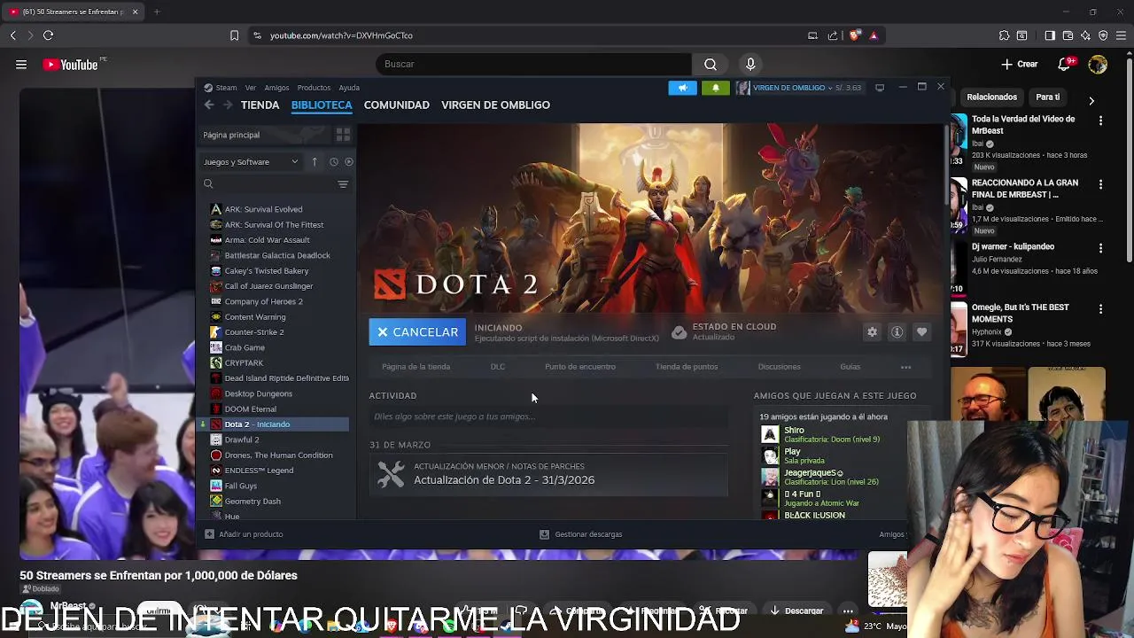Open Dota 2 DLC link

(498, 367)
